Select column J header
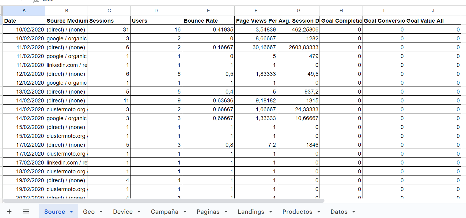 point(433,11)
